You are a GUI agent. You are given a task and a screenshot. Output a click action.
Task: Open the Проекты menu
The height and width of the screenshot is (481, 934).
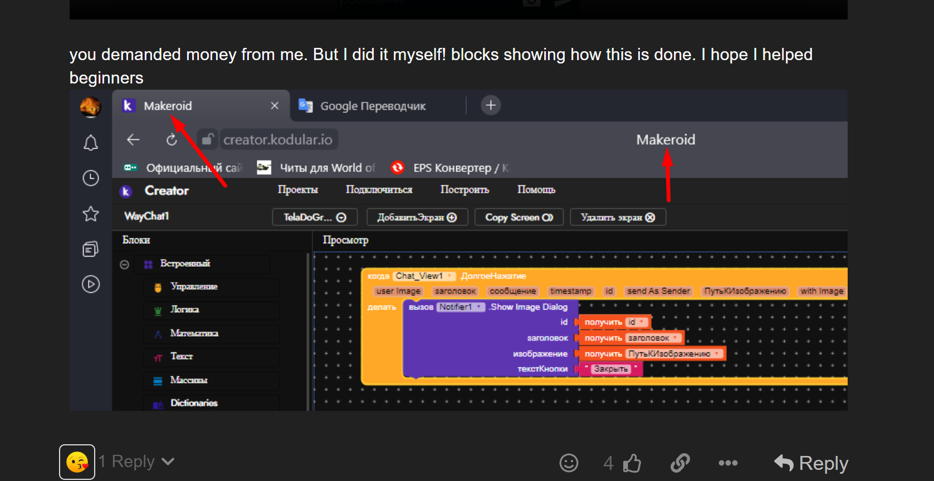click(x=297, y=190)
